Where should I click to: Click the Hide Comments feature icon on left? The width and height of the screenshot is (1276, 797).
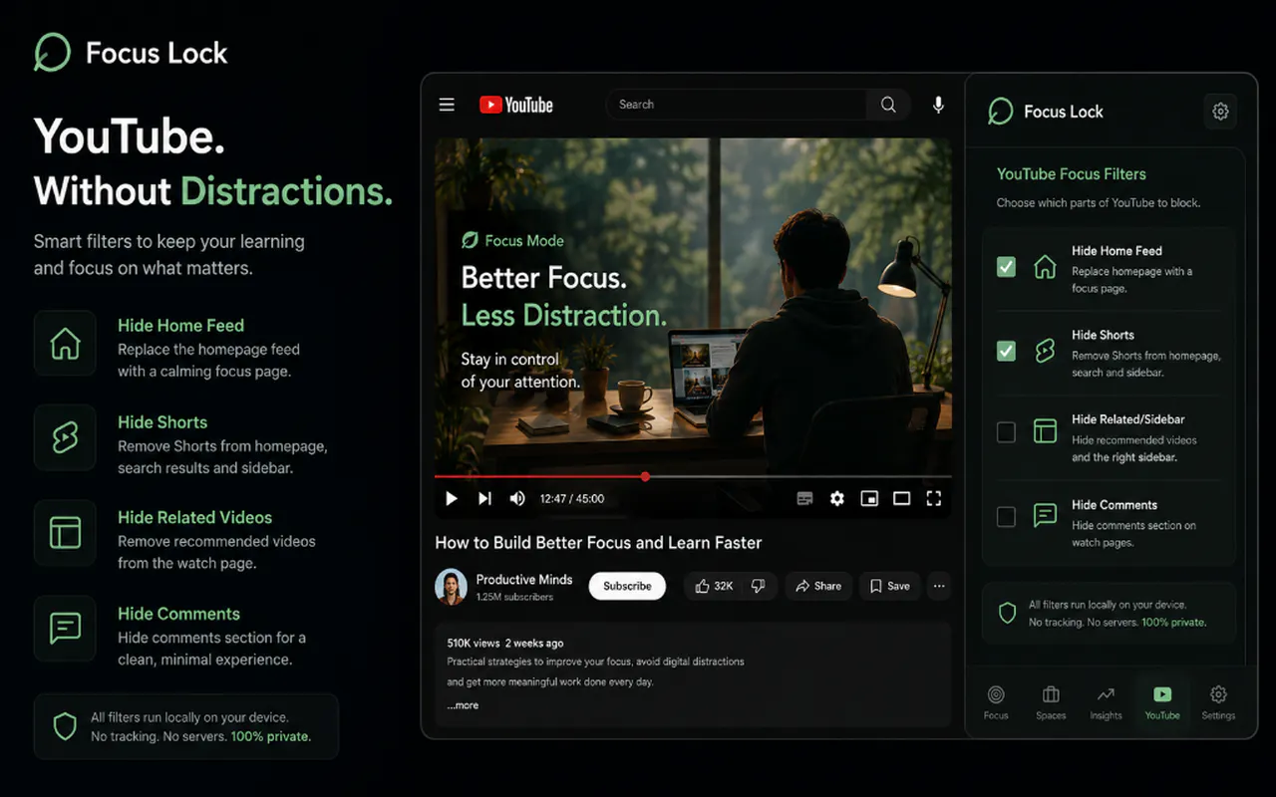[x=65, y=628]
